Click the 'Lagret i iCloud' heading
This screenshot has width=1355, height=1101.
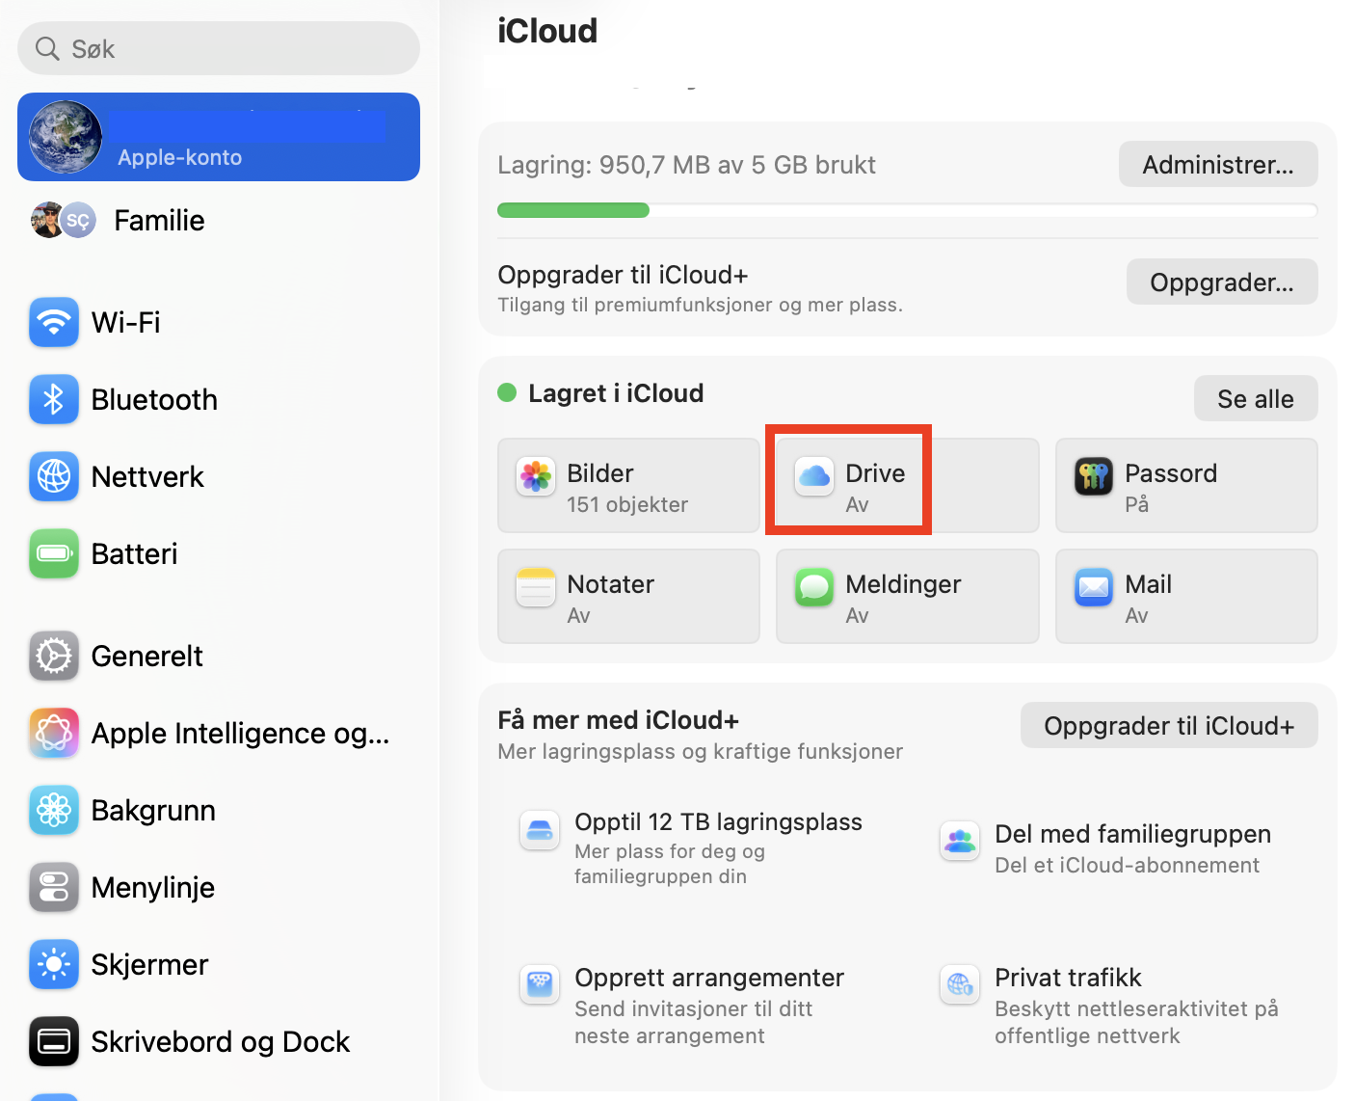point(616,393)
